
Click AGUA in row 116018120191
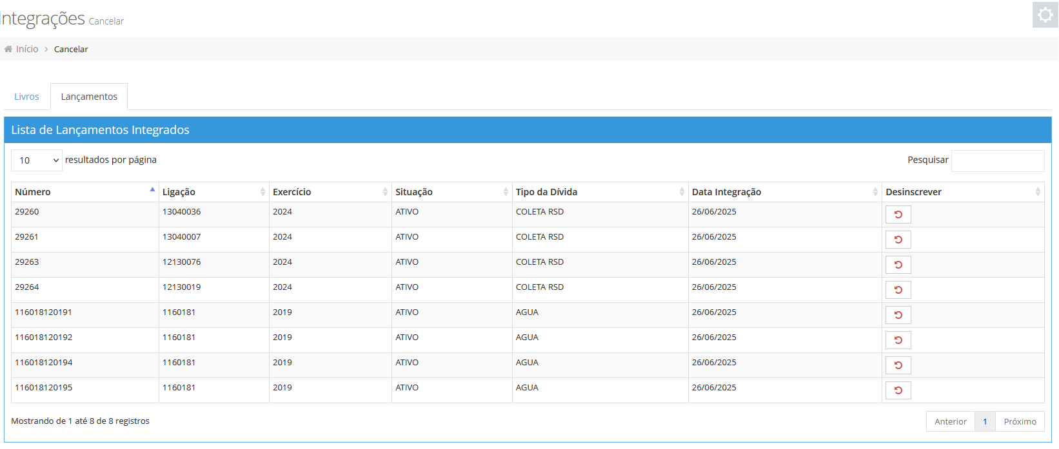coord(527,312)
